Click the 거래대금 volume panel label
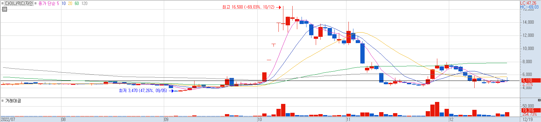Screen dimensions: 541x122 (13, 101)
